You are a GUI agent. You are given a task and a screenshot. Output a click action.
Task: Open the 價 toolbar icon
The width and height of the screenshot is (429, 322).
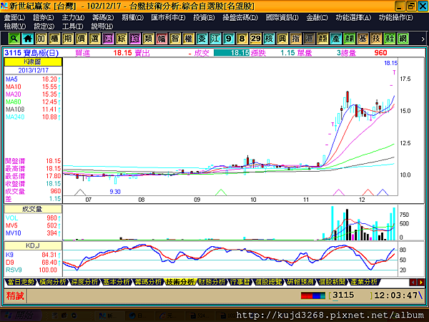point(81,39)
